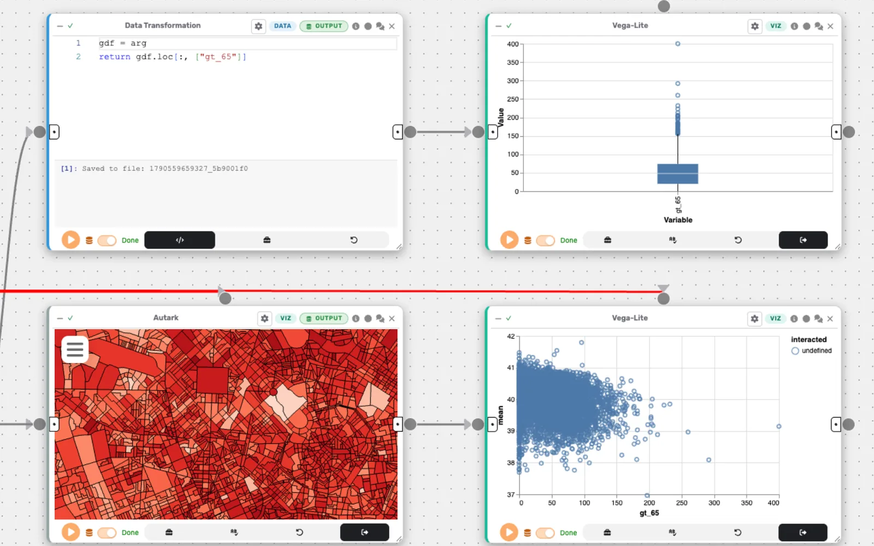Run the Data Transformation node play button

pos(70,240)
